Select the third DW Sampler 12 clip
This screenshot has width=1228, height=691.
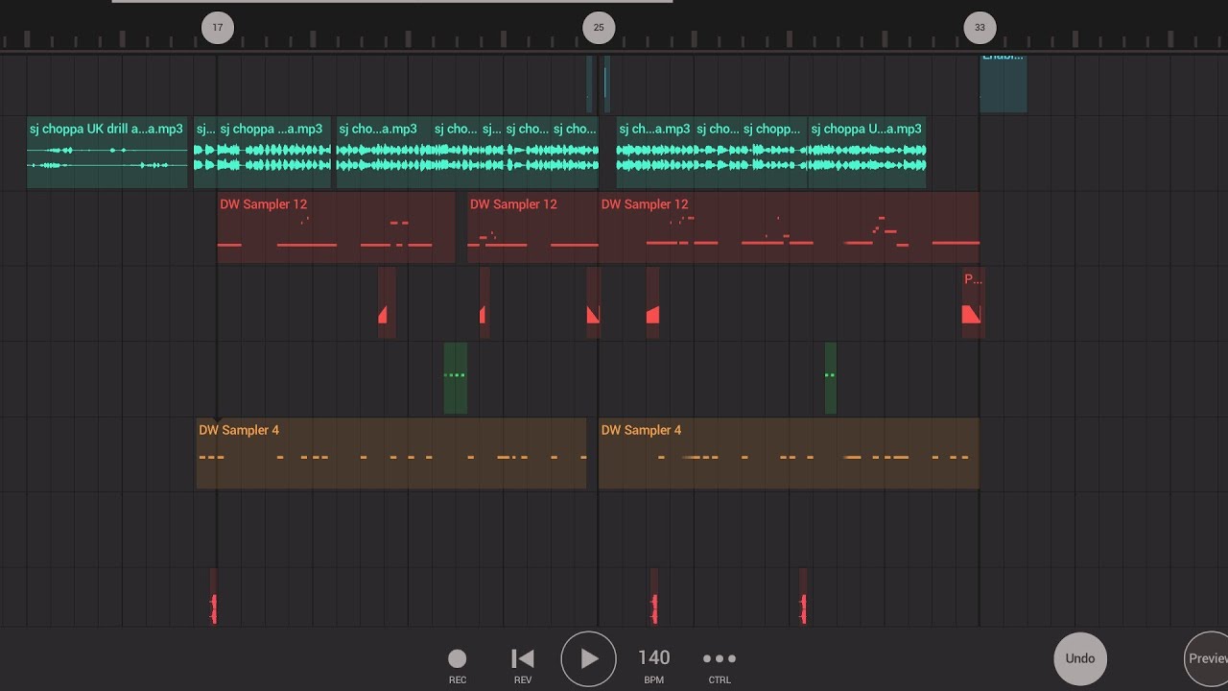pyautogui.click(x=789, y=227)
